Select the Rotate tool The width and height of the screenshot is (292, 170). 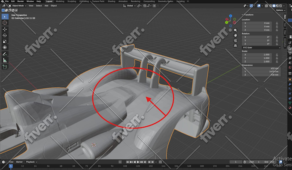point(5,35)
